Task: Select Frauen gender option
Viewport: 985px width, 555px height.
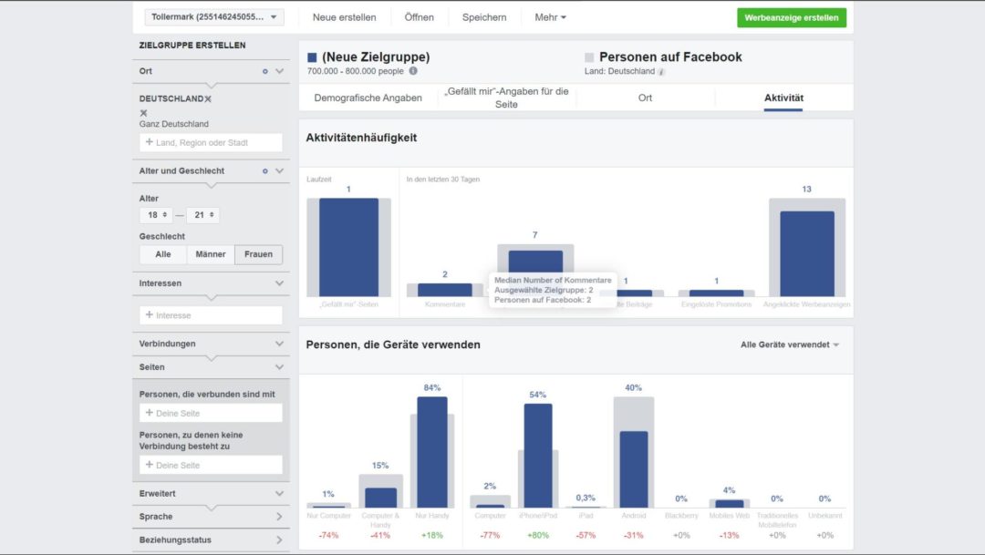Action: [x=258, y=254]
